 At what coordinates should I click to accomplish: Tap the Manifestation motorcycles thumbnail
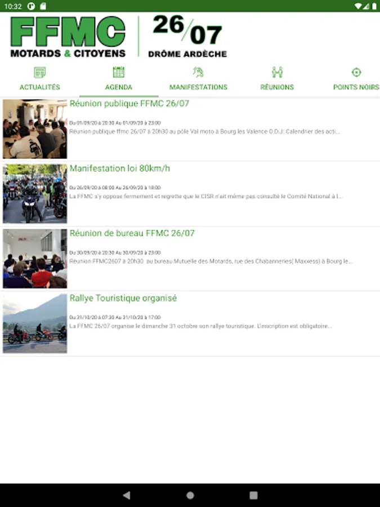pyautogui.click(x=35, y=194)
